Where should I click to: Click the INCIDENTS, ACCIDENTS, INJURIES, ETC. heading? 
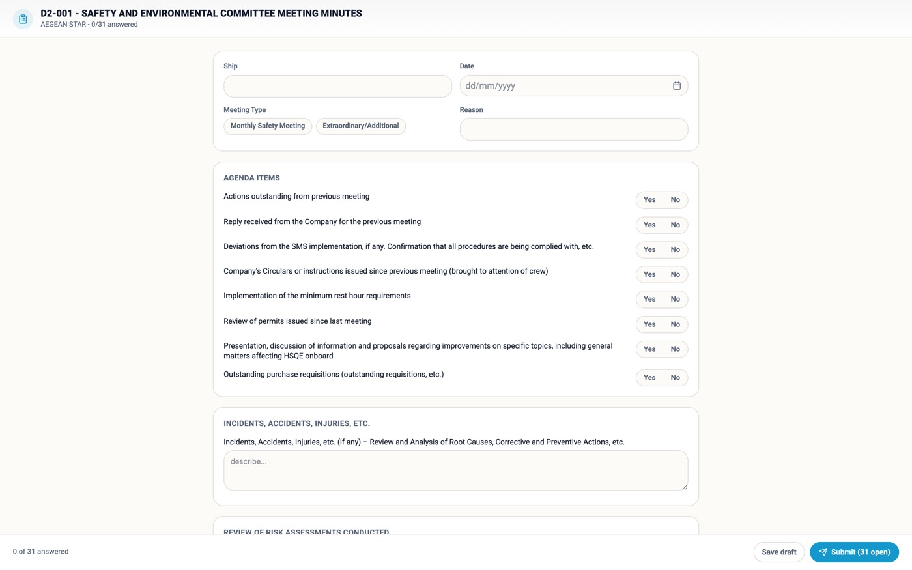point(296,423)
